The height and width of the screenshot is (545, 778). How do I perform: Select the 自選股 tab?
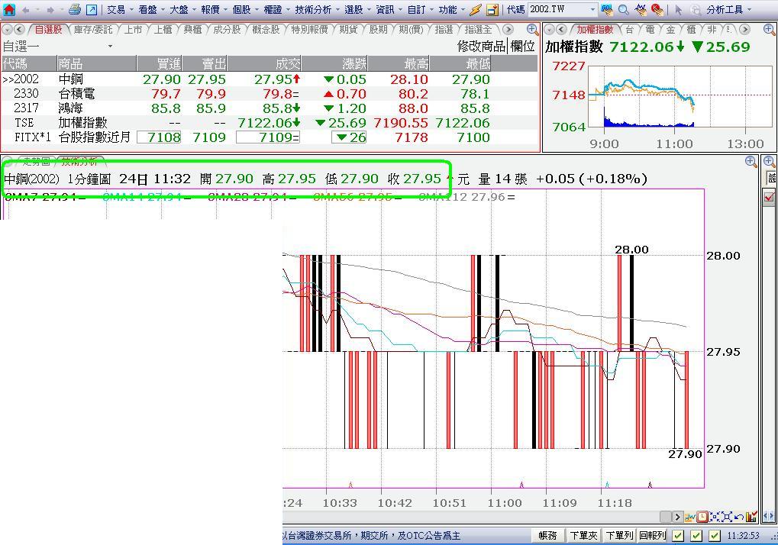coord(49,30)
